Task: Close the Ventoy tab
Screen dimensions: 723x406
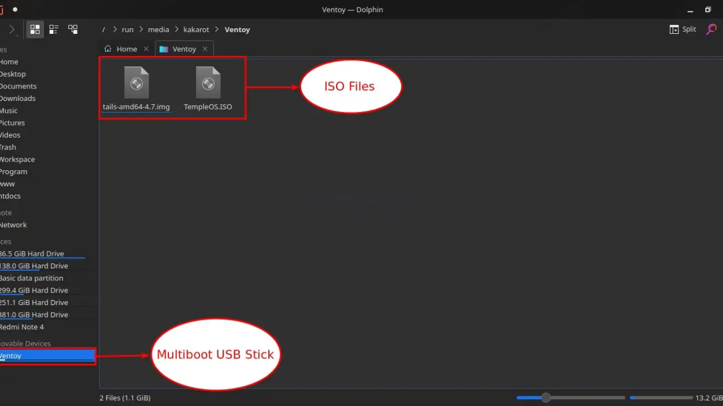Action: (x=205, y=49)
